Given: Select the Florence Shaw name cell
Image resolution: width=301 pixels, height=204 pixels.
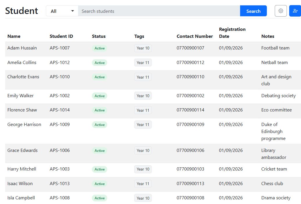Looking at the screenshot, I should click(x=22, y=110).
